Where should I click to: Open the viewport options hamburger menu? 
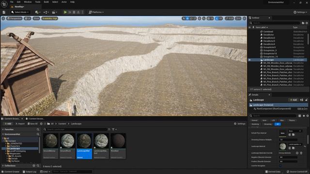point(3,18)
